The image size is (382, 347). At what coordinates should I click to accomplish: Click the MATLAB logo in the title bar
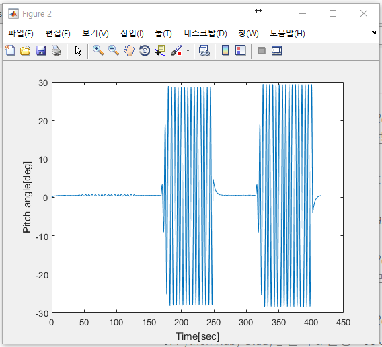[13, 13]
